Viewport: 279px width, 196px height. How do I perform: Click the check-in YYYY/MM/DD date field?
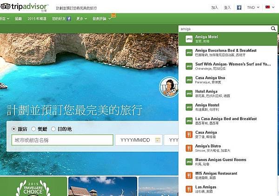[139, 140]
